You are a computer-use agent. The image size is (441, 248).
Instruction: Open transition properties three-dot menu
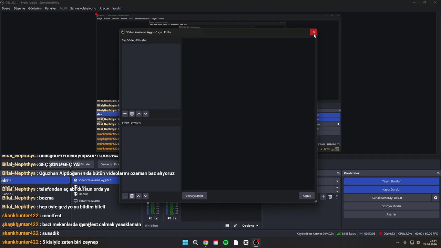tap(337, 197)
